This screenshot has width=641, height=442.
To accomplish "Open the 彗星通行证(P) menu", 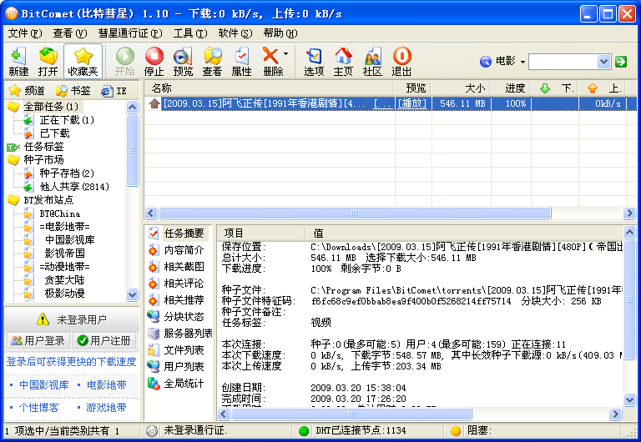I will pos(130,33).
